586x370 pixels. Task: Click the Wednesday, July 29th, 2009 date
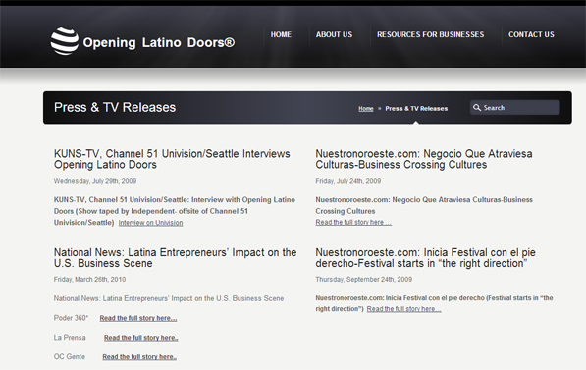95,181
